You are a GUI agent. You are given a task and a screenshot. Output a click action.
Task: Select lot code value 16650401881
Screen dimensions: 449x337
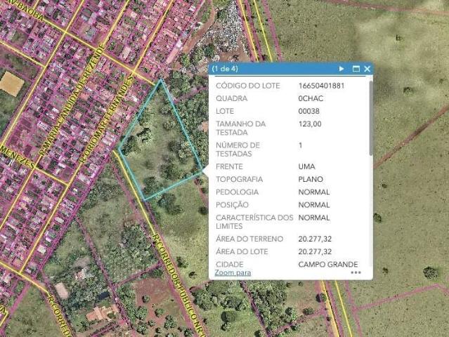[321, 86]
